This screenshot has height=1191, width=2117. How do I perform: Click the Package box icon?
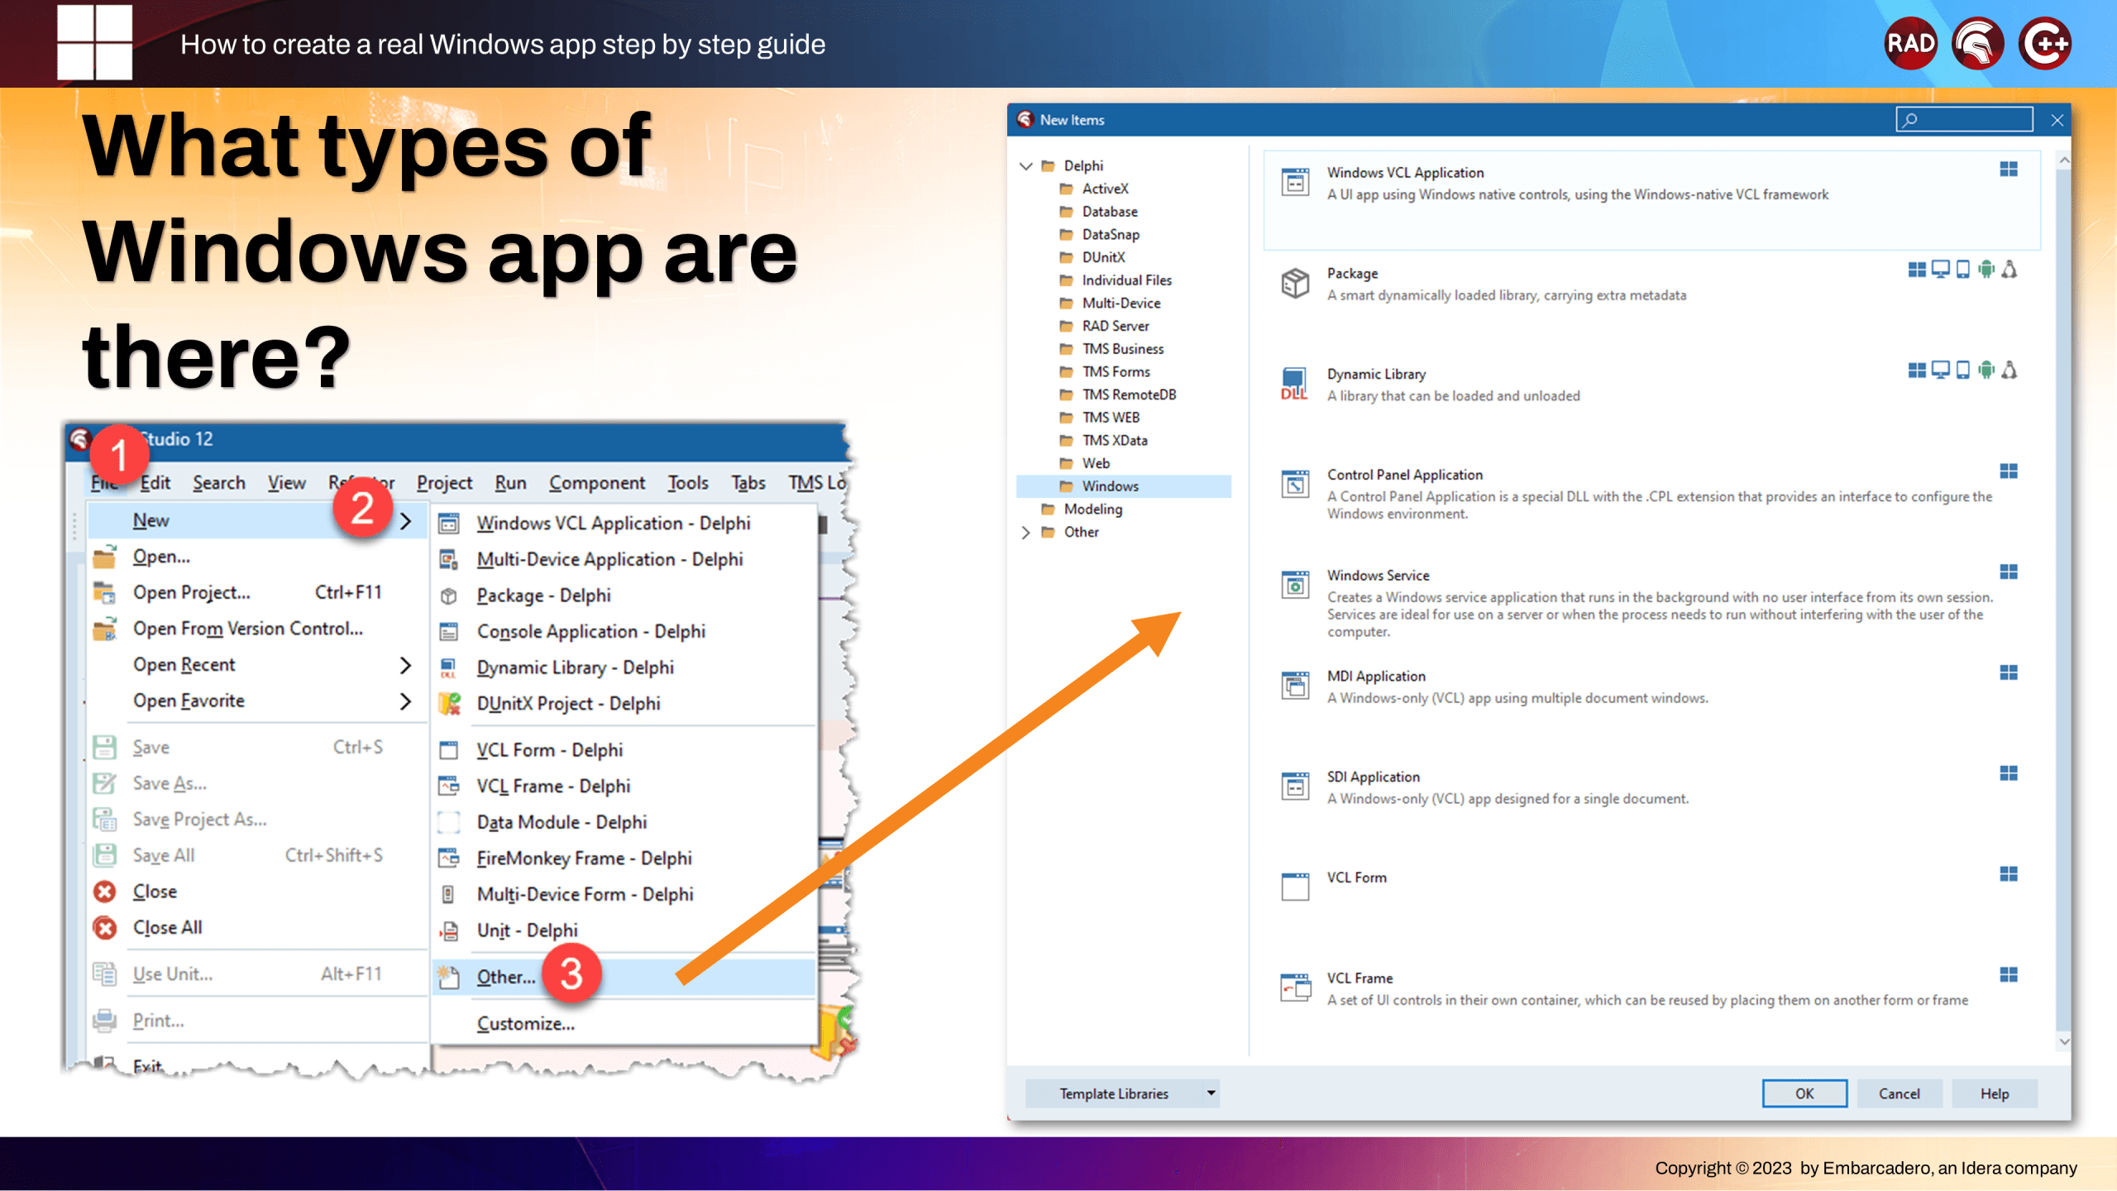point(1295,283)
